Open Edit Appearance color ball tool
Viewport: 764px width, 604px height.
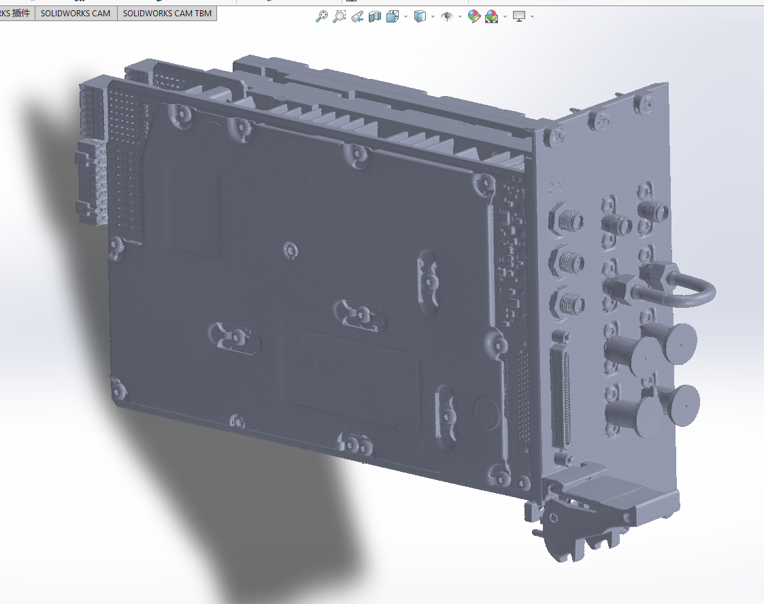[x=474, y=16]
